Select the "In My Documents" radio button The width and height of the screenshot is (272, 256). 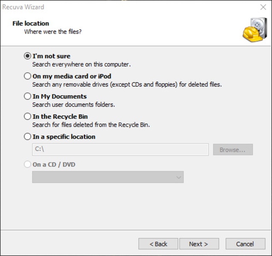pyautogui.click(x=28, y=96)
